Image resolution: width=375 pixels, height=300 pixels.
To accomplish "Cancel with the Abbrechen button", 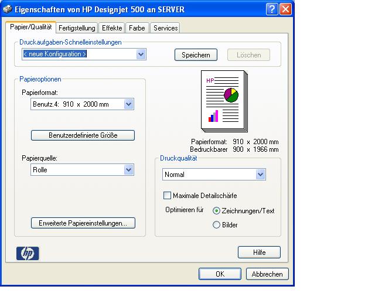I will pyautogui.click(x=267, y=274).
